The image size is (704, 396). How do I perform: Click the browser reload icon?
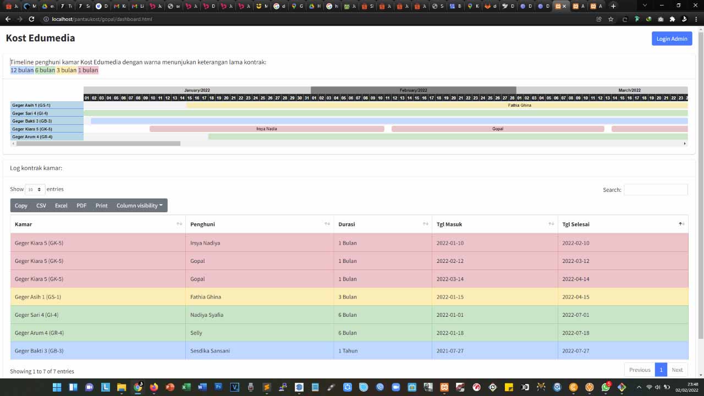[31, 19]
